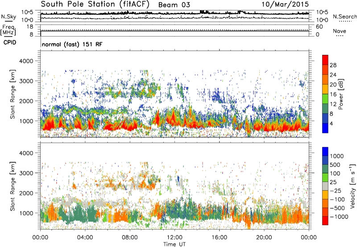Click '3000' on the velocity panel axis
This screenshot has width=357, height=247.
(x=26, y=173)
